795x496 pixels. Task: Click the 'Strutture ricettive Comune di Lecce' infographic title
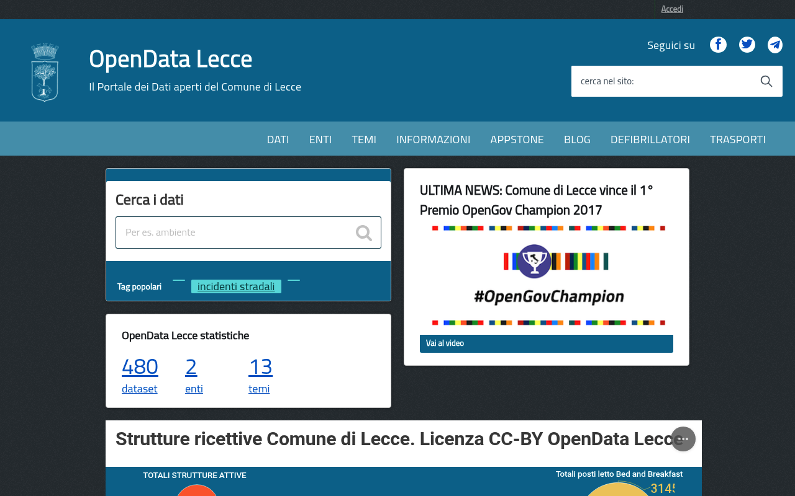coord(399,439)
